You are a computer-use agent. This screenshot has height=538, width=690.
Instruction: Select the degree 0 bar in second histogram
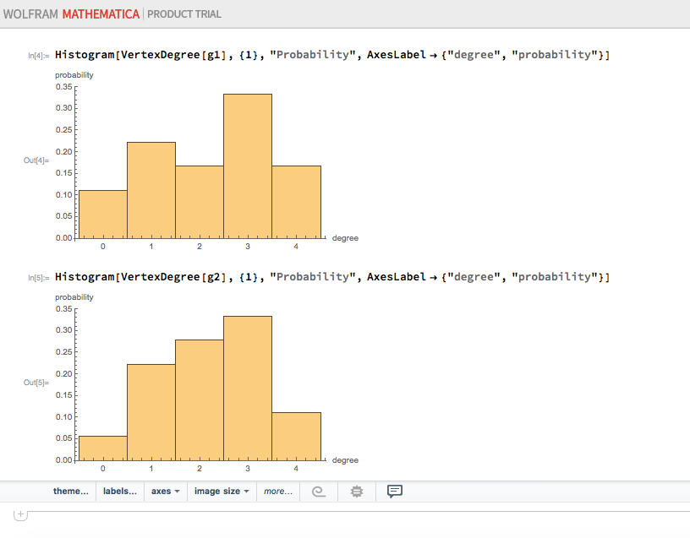pyautogui.click(x=102, y=448)
